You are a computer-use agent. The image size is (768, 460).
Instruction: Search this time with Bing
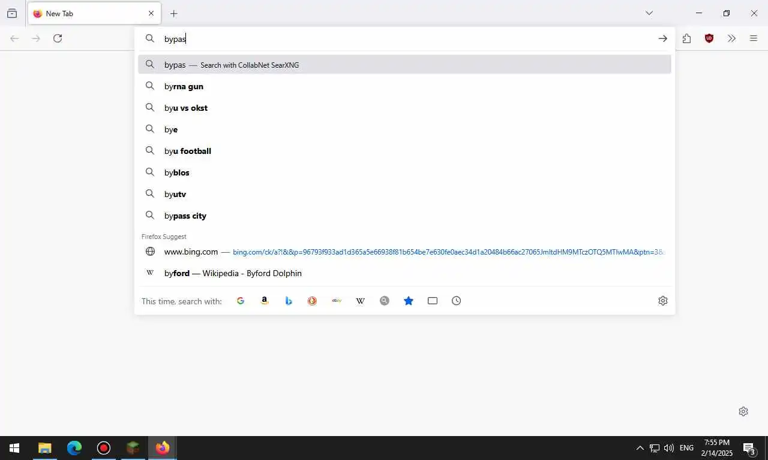click(289, 301)
